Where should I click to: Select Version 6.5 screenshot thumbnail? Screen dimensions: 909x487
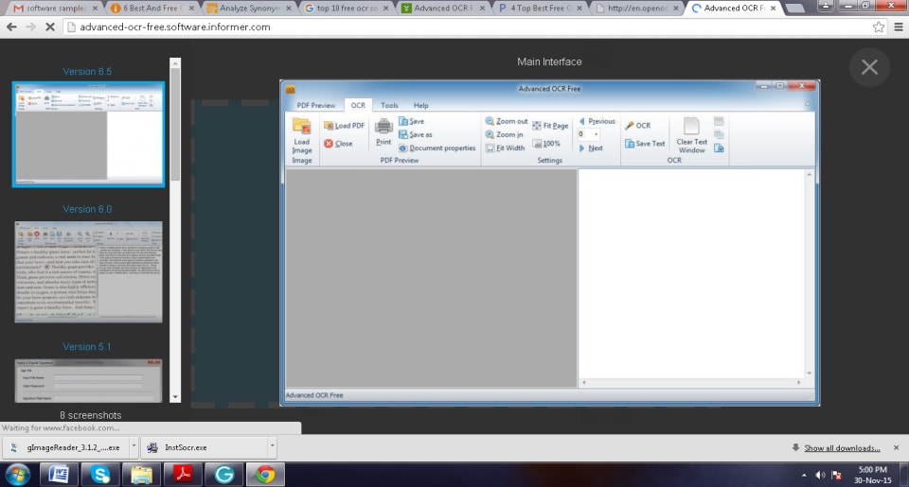pyautogui.click(x=88, y=134)
